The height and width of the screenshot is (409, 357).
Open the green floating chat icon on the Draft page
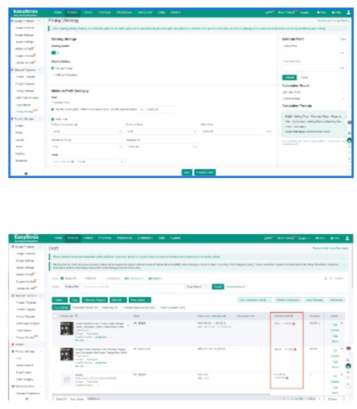point(348,366)
